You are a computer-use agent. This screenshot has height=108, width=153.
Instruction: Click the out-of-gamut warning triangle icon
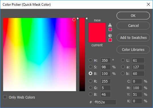coord(110,25)
